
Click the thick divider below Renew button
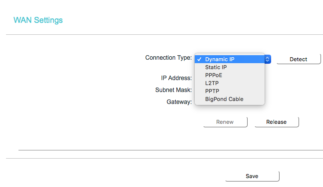tap(171, 150)
